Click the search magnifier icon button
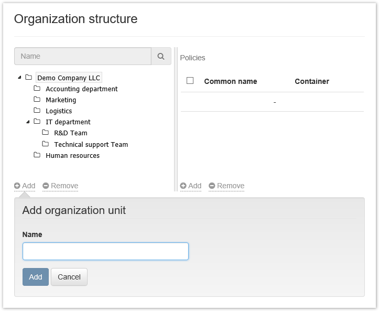Viewport: 379px width, 311px height. [x=161, y=57]
